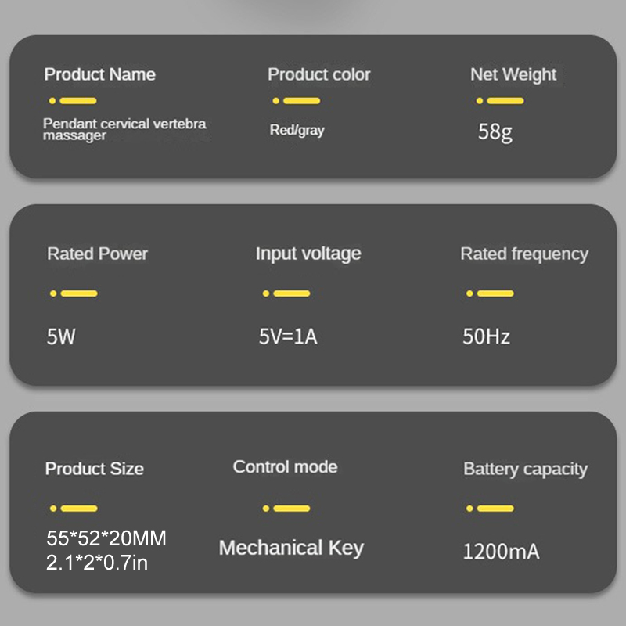Click the yellow marker under Rated Power

point(74,293)
